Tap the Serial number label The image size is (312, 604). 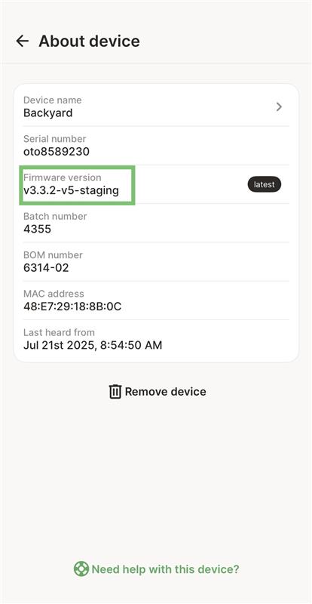pyautogui.click(x=54, y=139)
